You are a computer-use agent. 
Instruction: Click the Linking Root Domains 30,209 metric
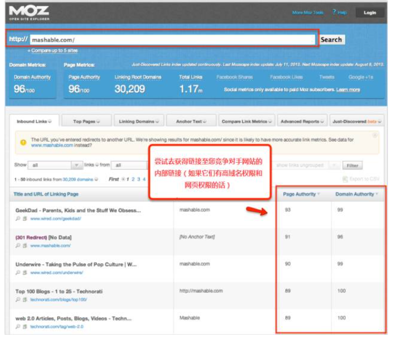tap(138, 84)
